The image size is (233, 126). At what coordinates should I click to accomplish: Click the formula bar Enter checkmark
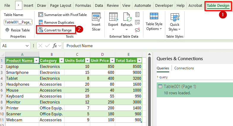pyautogui.click(x=47, y=46)
